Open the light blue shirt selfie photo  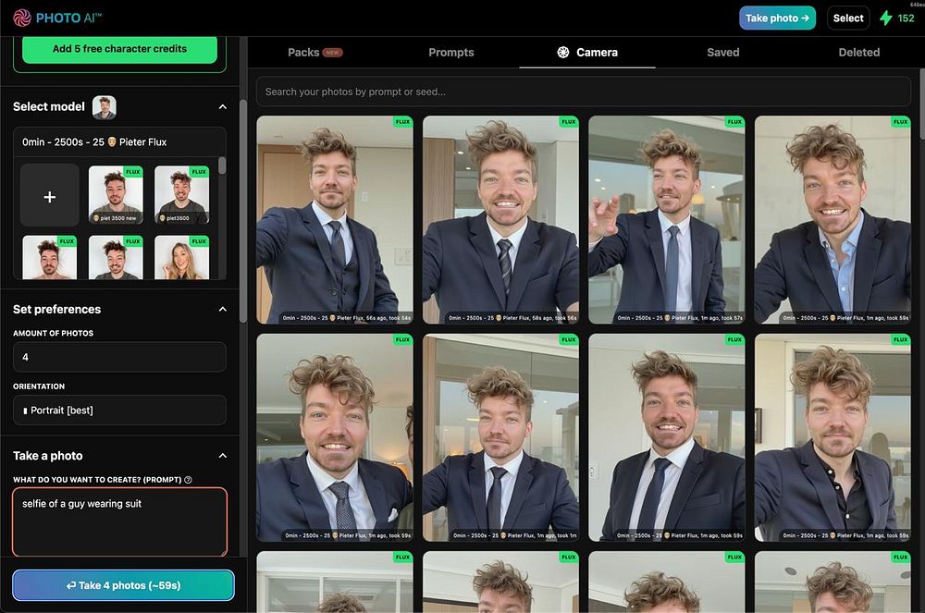832,220
